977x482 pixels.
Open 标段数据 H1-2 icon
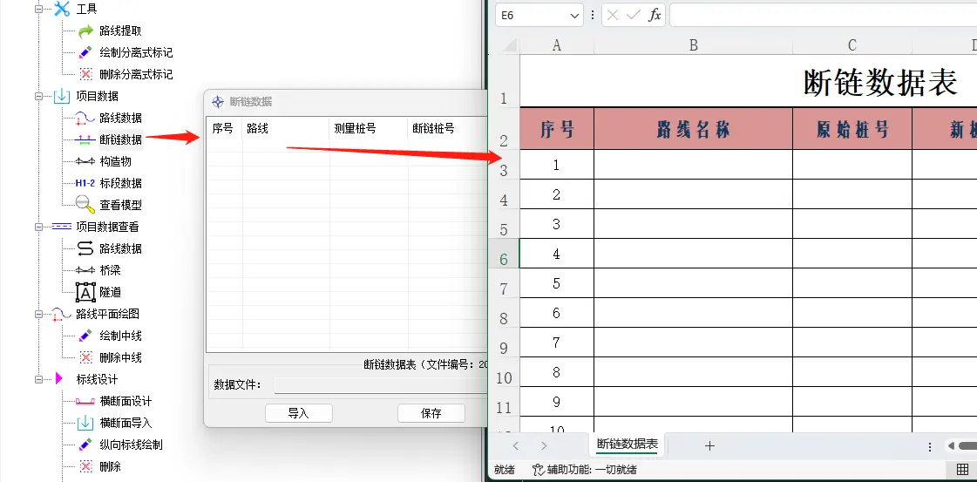tap(85, 183)
